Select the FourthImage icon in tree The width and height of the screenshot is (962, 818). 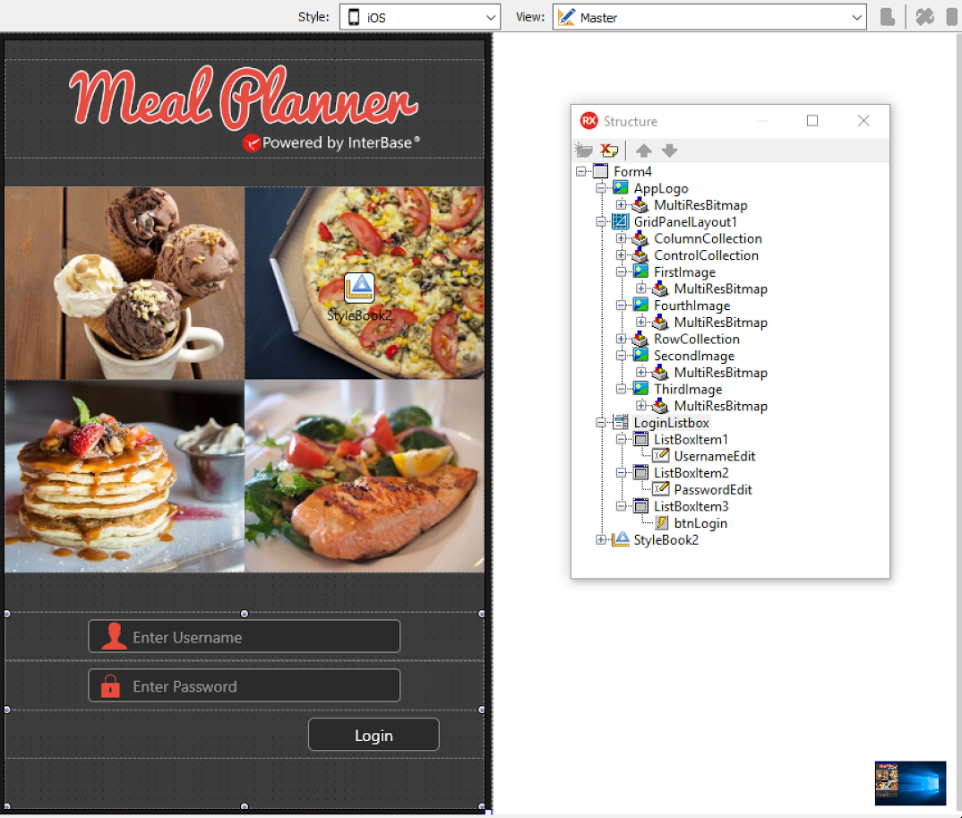pyautogui.click(x=640, y=305)
